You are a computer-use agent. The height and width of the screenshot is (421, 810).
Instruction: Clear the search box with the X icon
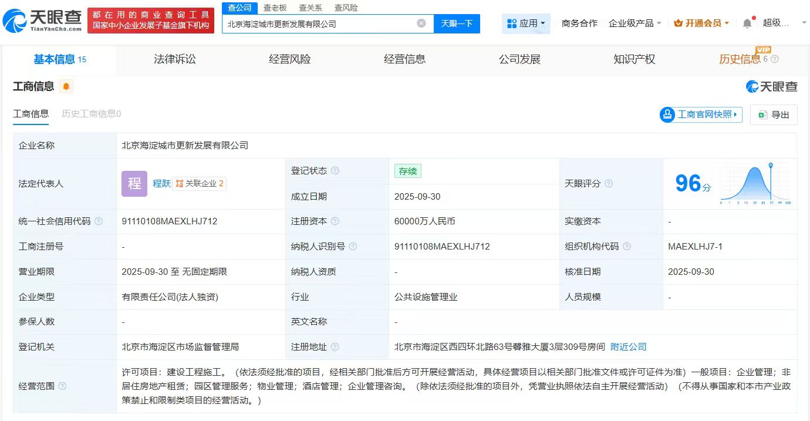coord(421,23)
